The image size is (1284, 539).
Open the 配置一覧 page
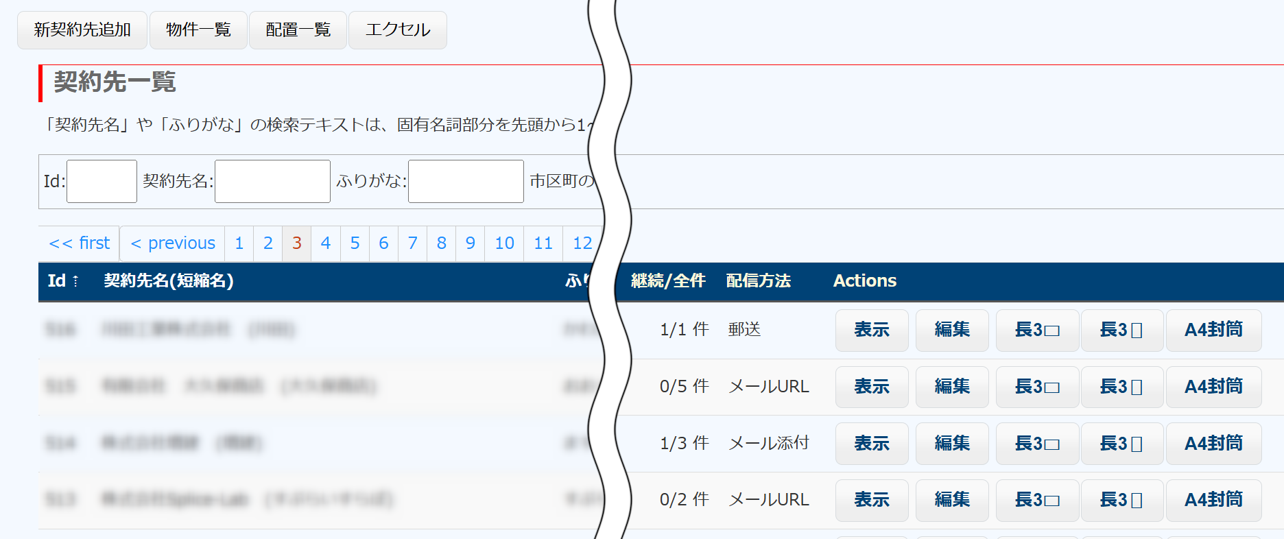298,30
